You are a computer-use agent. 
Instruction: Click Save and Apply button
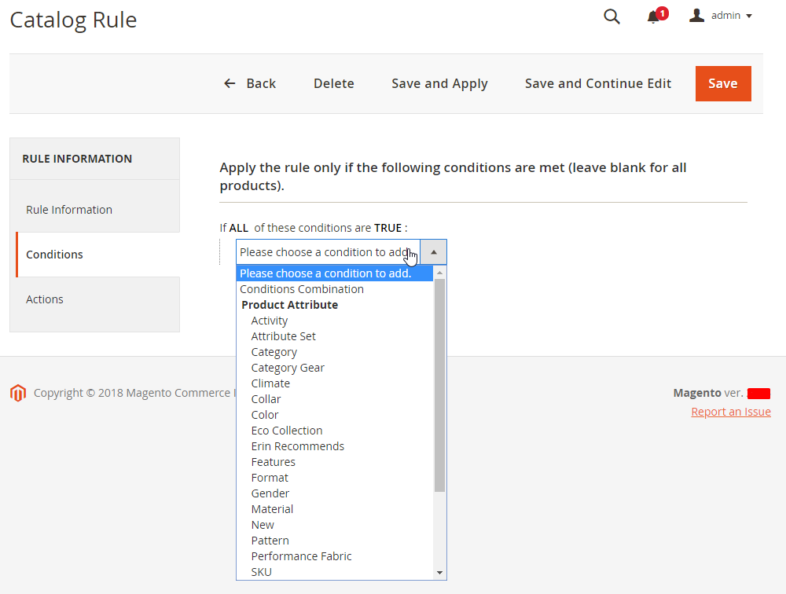439,83
